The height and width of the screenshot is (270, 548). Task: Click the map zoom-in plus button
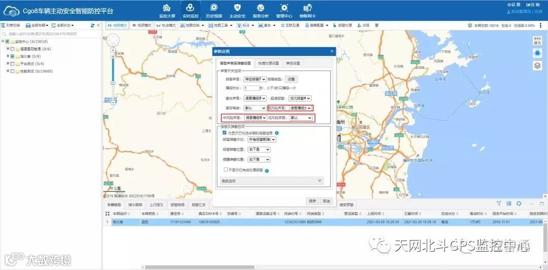(113, 57)
